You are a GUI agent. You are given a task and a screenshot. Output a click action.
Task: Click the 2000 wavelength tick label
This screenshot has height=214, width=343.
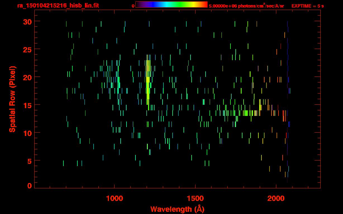[x=276, y=198]
